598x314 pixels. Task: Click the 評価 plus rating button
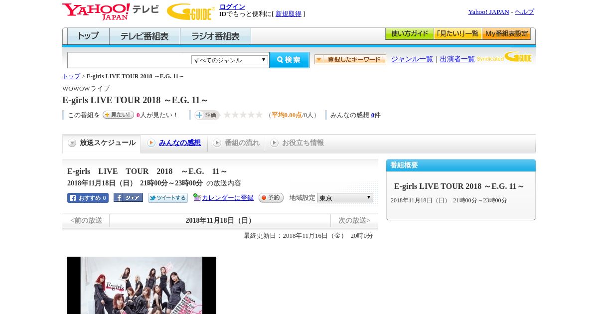(207, 115)
